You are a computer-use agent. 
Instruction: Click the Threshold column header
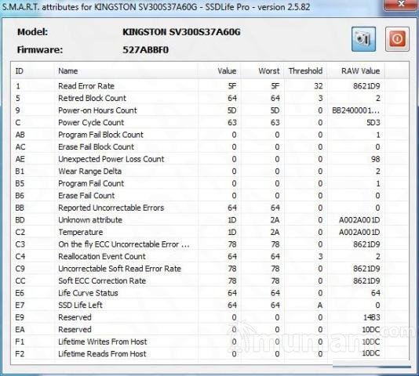tap(305, 71)
